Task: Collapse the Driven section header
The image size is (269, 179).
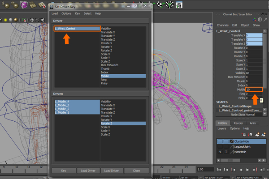Action: tap(100, 94)
